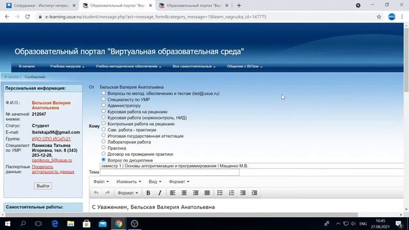This screenshot has height=230, width=409.
Task: Toggle bold formatting
Action: 148,193
